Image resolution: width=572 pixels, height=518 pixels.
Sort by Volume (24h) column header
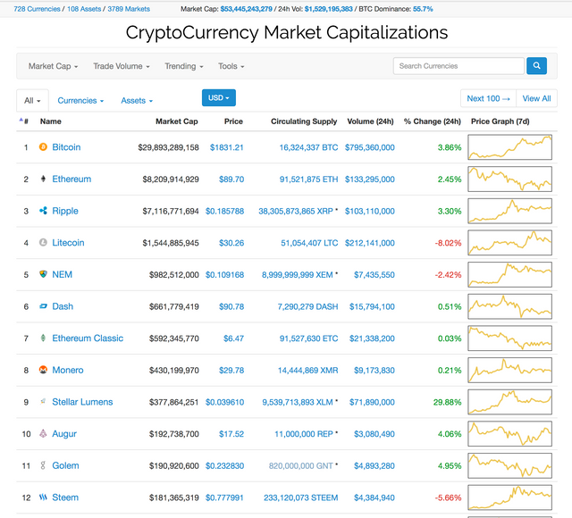point(370,121)
